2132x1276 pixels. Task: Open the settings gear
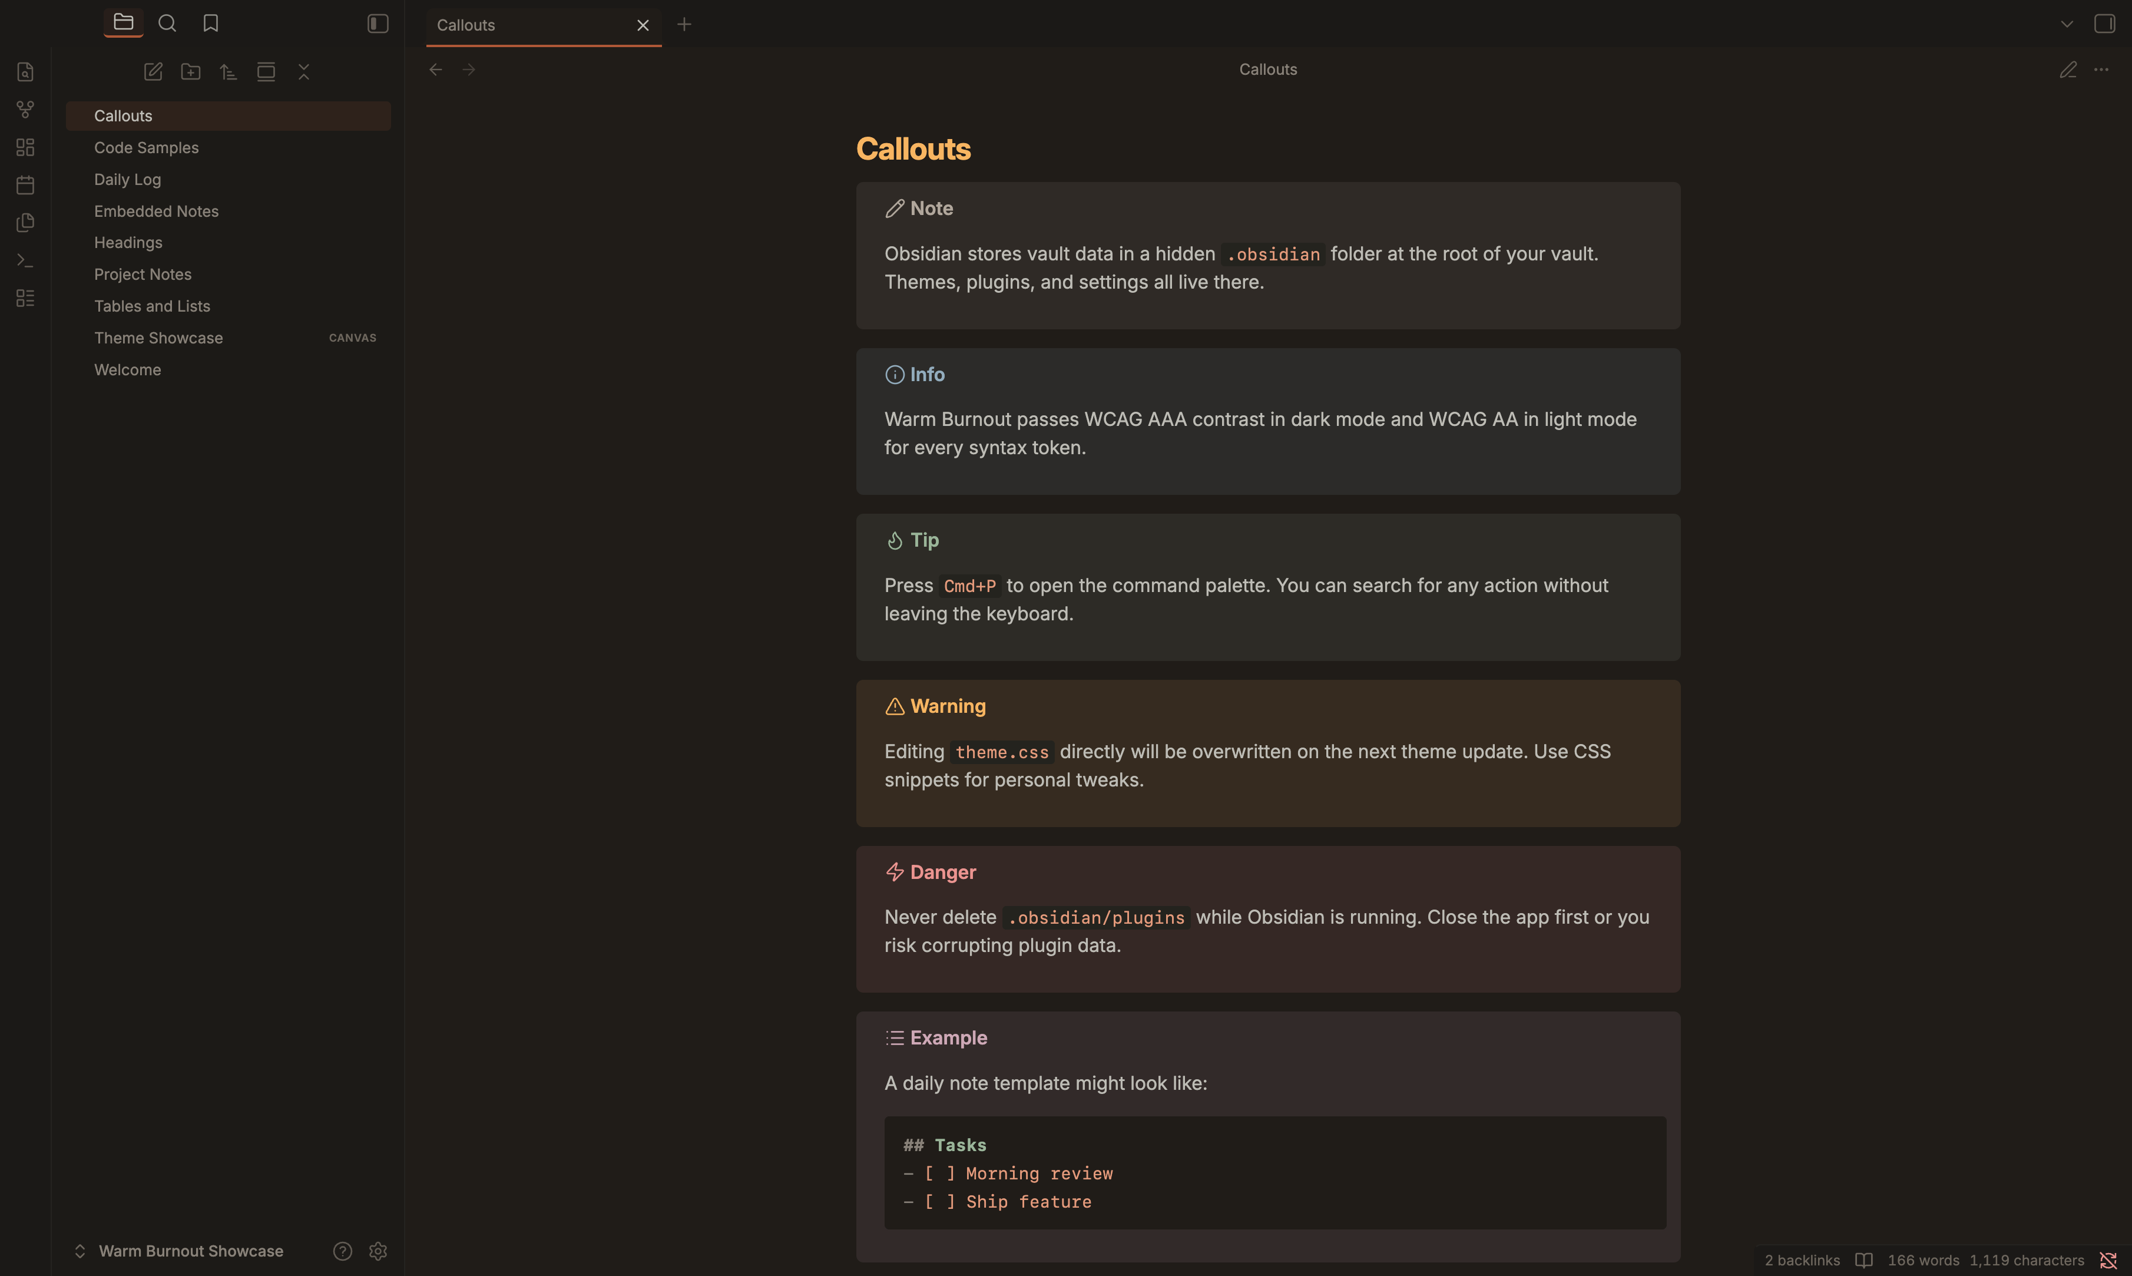coord(378,1251)
